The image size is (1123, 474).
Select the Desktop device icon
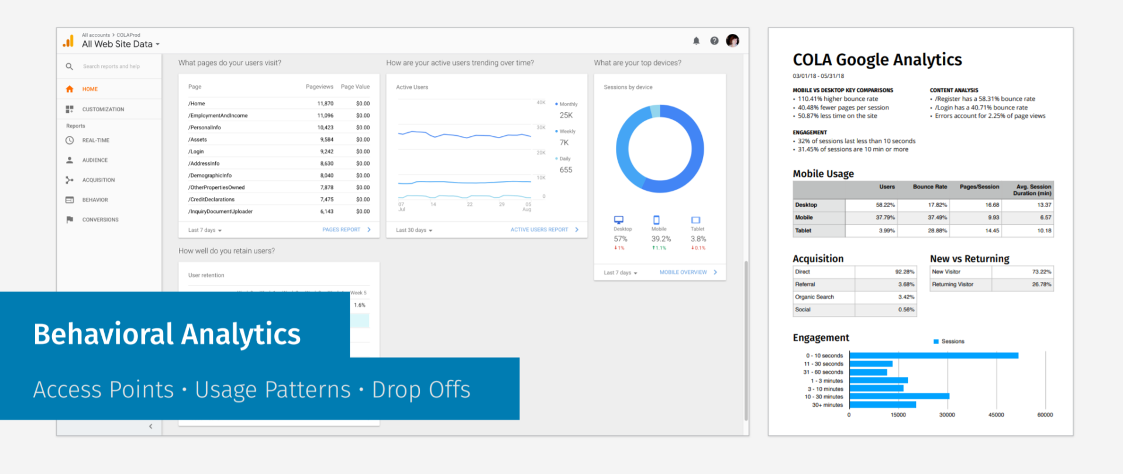[619, 220]
